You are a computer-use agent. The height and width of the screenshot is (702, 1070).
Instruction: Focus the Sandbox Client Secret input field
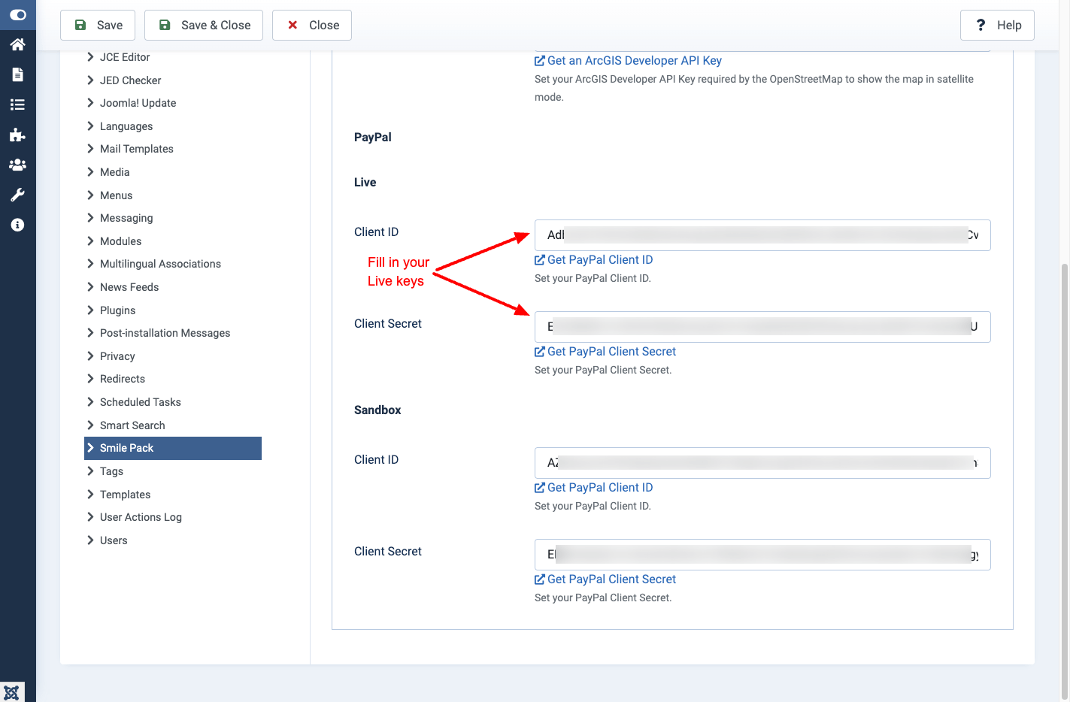click(x=762, y=555)
